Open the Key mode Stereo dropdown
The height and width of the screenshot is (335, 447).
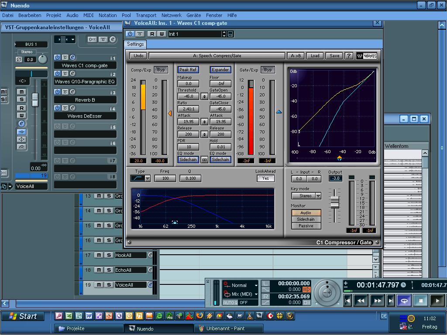tap(318, 196)
